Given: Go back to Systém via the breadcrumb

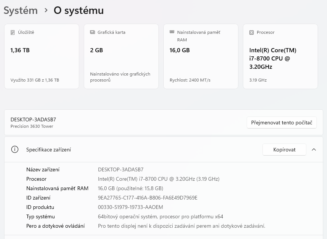Looking at the screenshot, I should tap(21, 11).
